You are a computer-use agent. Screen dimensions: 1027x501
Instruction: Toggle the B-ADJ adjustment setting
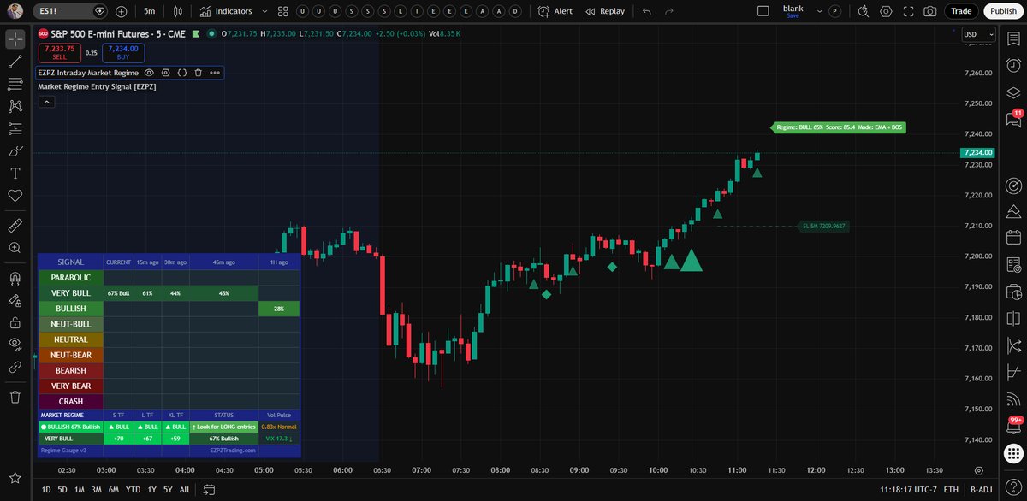(x=980, y=489)
